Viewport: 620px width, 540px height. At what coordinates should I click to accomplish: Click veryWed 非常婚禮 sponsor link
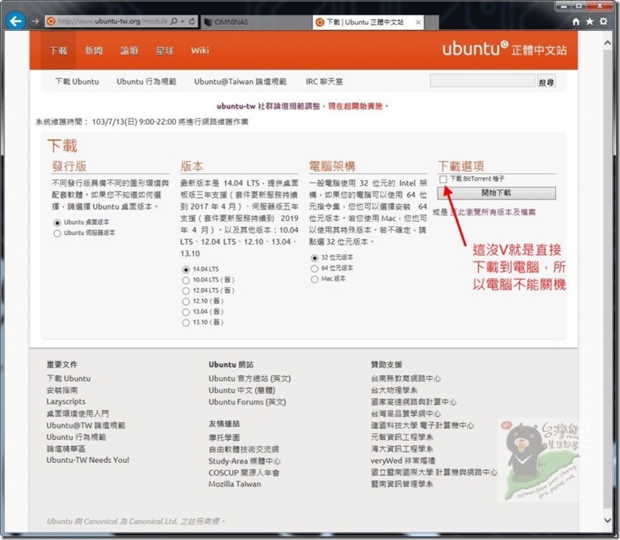[x=403, y=461]
